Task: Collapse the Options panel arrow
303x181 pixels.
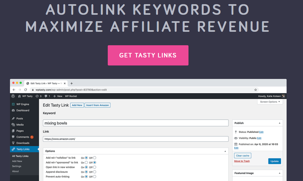Action: pyautogui.click(x=225, y=151)
